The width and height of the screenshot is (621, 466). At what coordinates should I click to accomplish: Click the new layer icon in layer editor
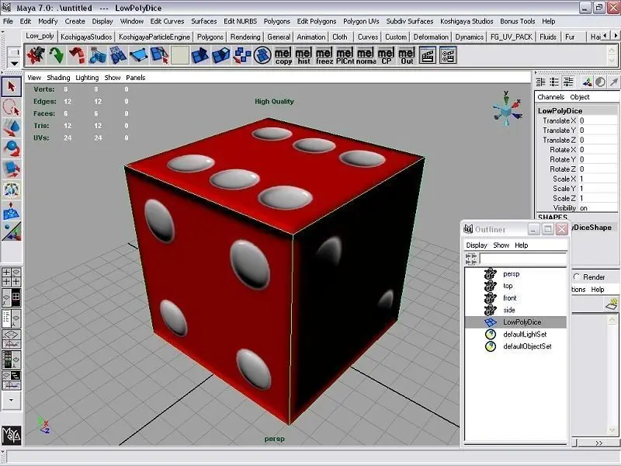coord(612,304)
